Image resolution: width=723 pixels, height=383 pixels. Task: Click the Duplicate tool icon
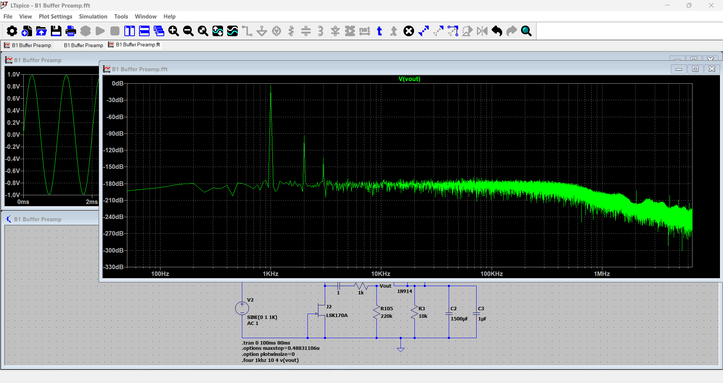point(423,31)
